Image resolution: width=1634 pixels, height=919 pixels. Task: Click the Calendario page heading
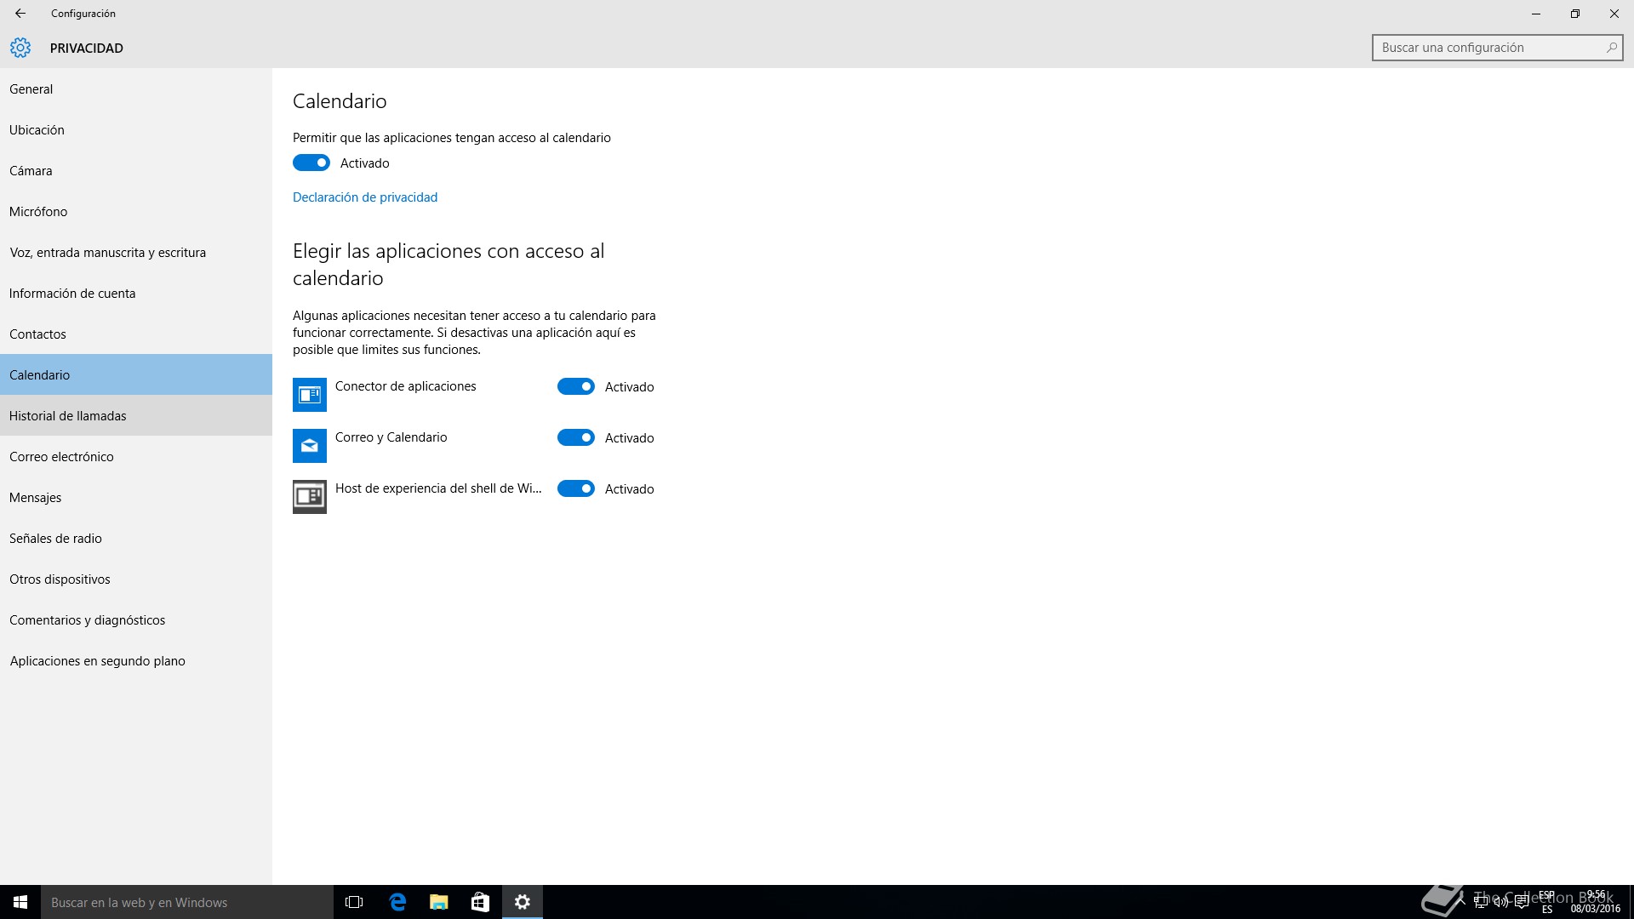[x=340, y=101]
